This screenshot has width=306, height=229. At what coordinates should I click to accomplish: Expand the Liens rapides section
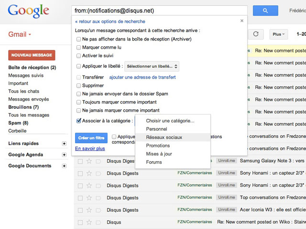(64, 144)
